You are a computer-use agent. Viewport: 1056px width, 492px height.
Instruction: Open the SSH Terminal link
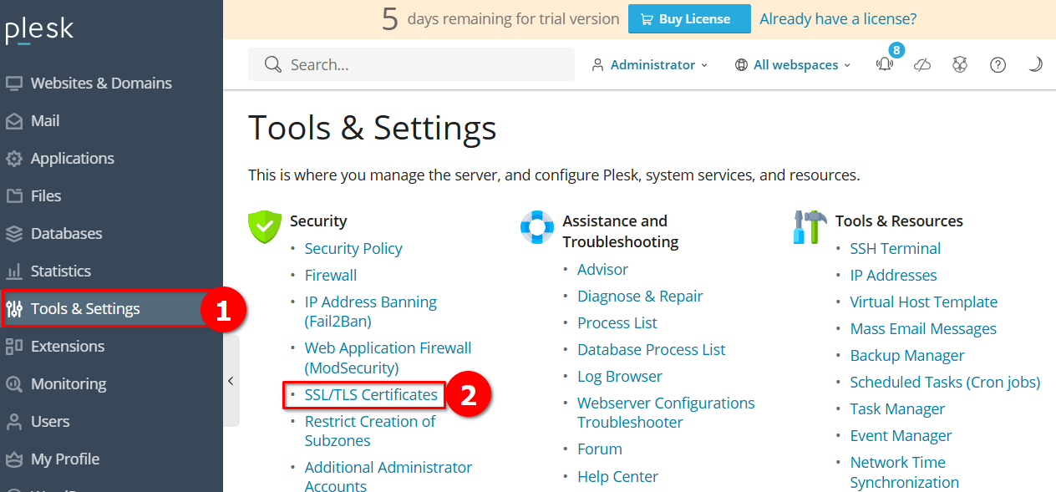(x=895, y=248)
